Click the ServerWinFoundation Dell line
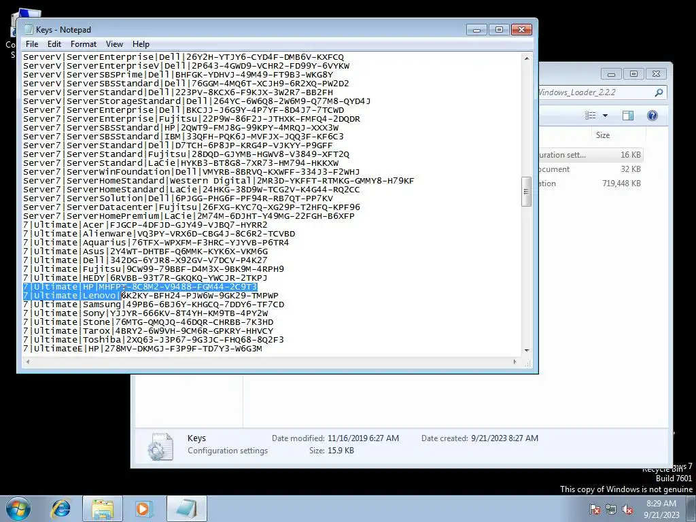696x522 pixels. (x=191, y=172)
